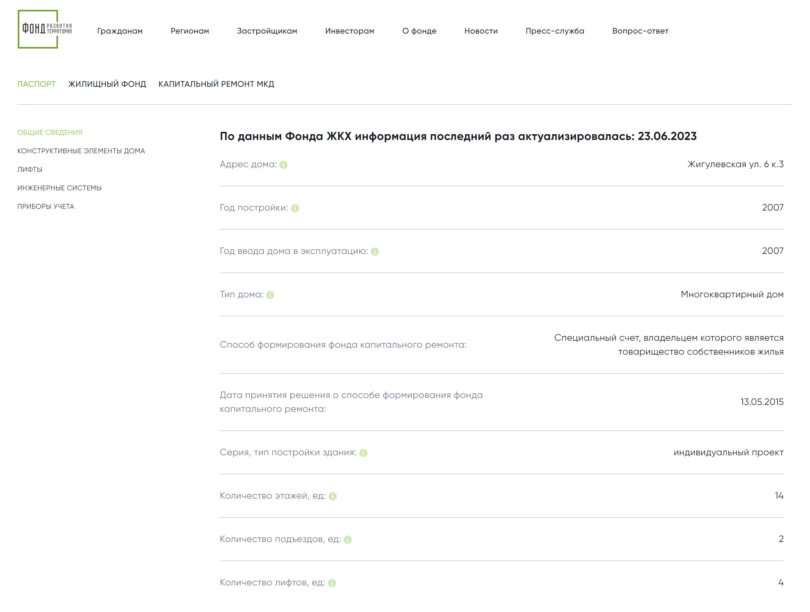Click the Количество этажей, ед label
The height and width of the screenshot is (612, 810).
(273, 496)
